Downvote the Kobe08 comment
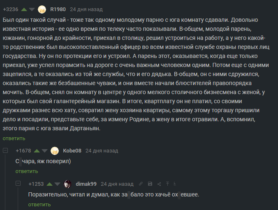 (46, 151)
